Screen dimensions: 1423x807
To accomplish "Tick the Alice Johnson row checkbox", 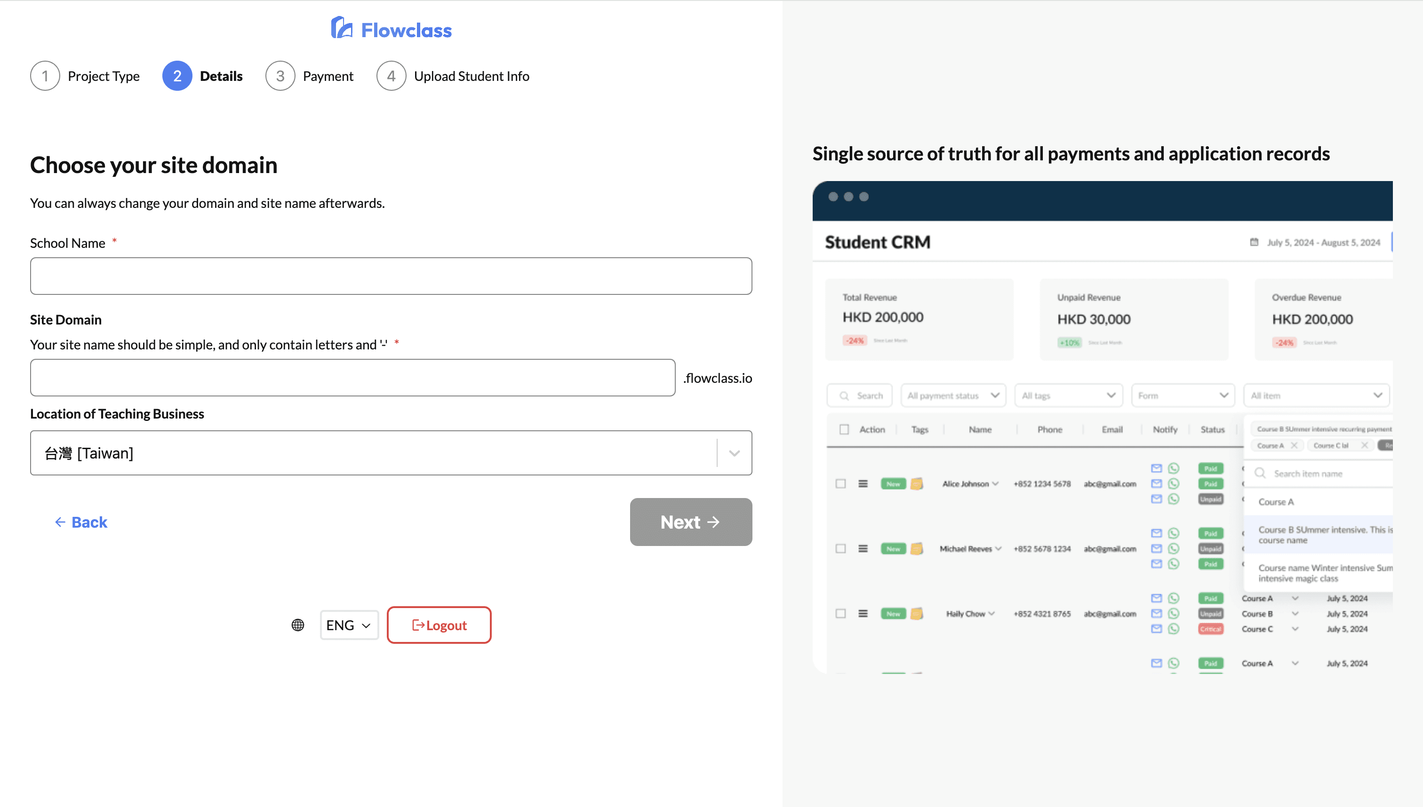I will (841, 483).
